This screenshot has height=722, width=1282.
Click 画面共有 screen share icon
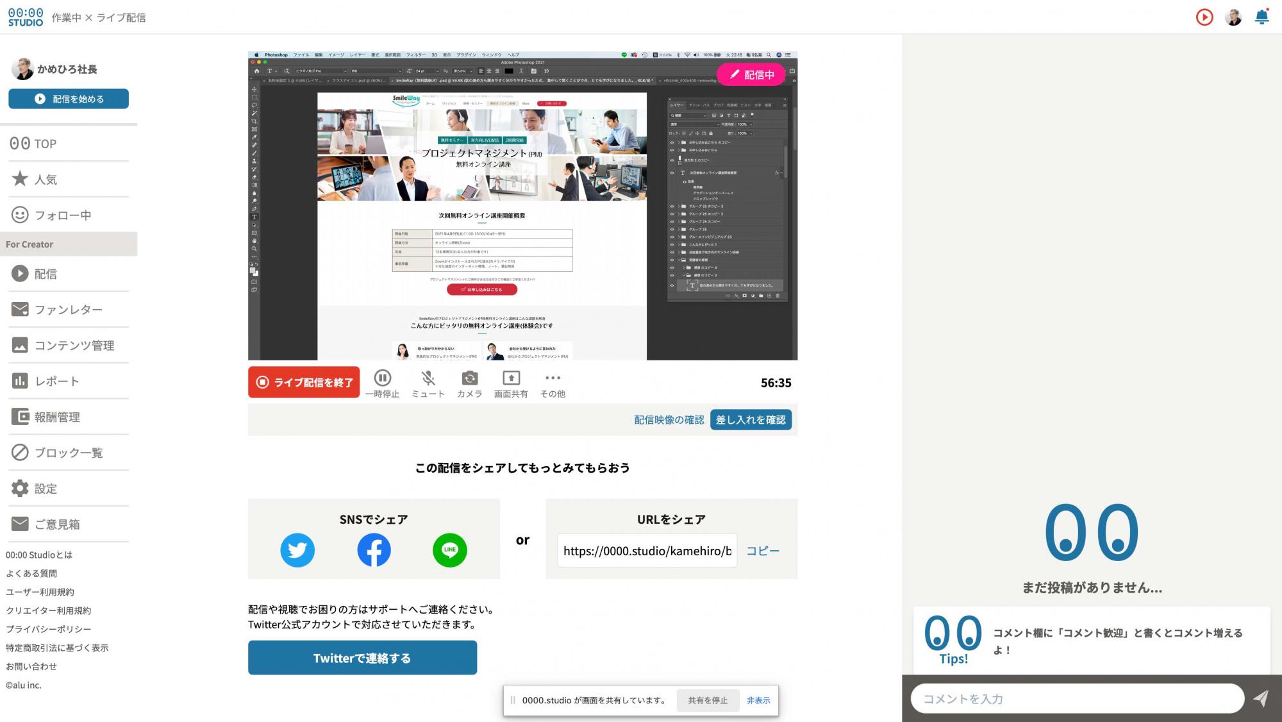tap(511, 384)
